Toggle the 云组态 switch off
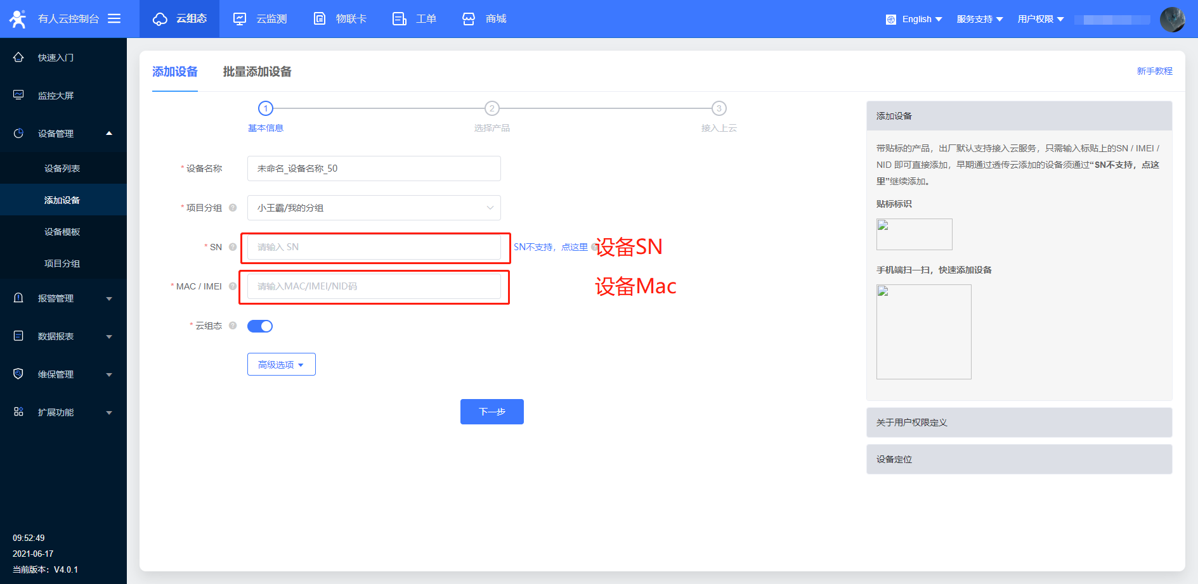Viewport: 1198px width, 584px height. coord(260,326)
